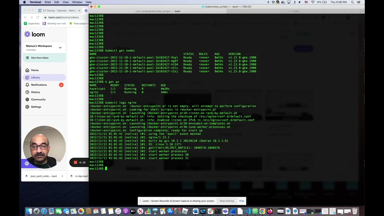The height and width of the screenshot is (216, 384).
Task: Switch to the Loom tab in Chrome
Action: [x=86, y=10]
